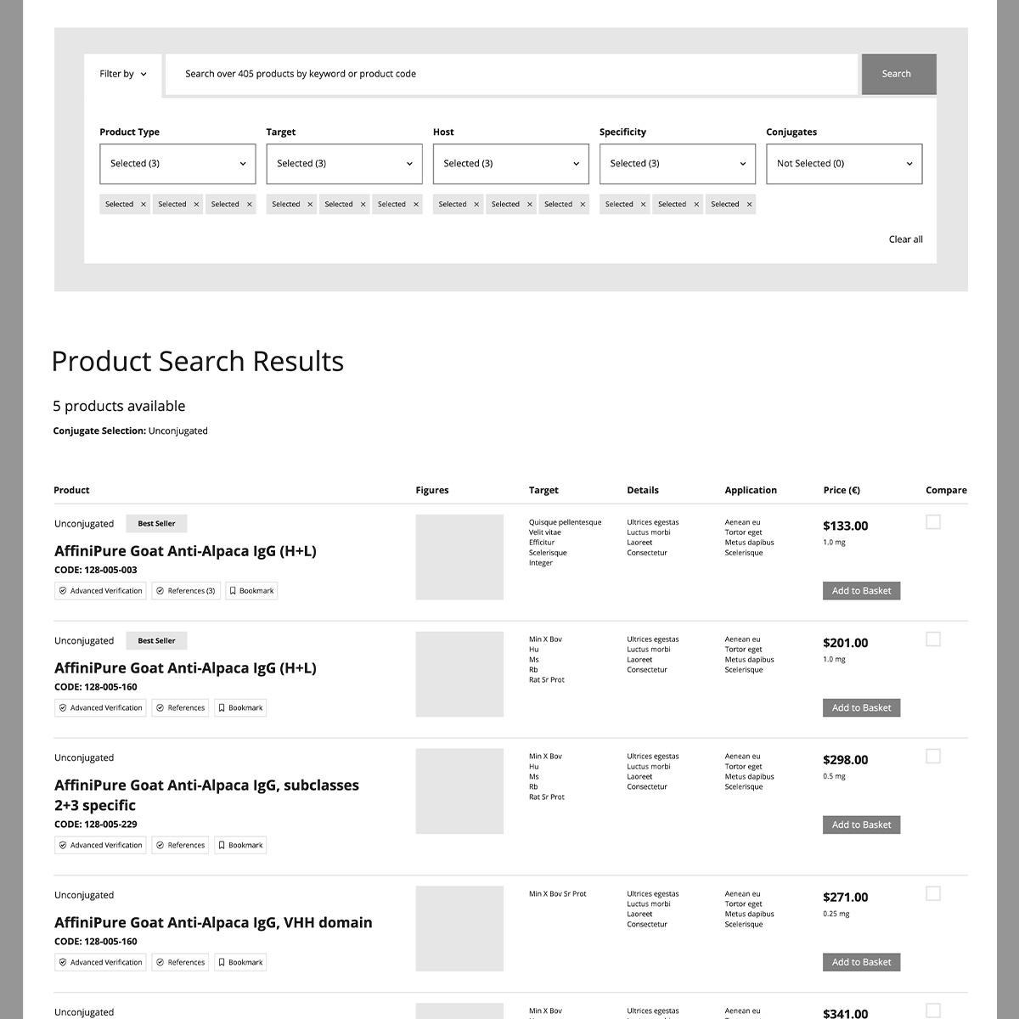This screenshot has height=1019, width=1019.
Task: Expand the Filter by dropdown
Action: coord(123,74)
